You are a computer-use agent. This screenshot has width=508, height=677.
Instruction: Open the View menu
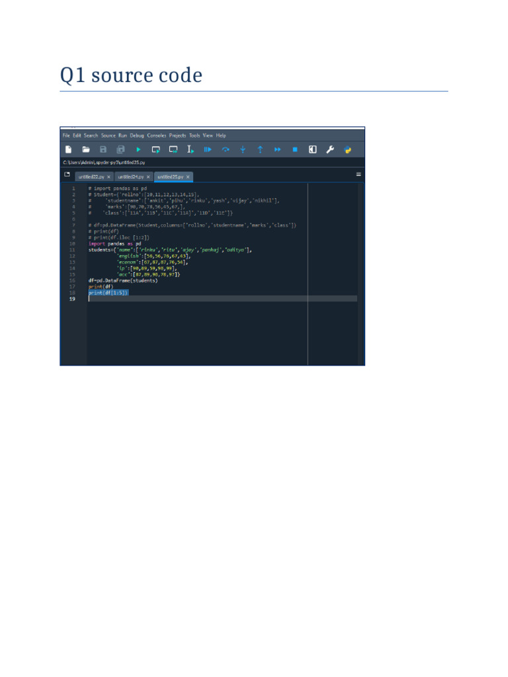click(x=208, y=136)
